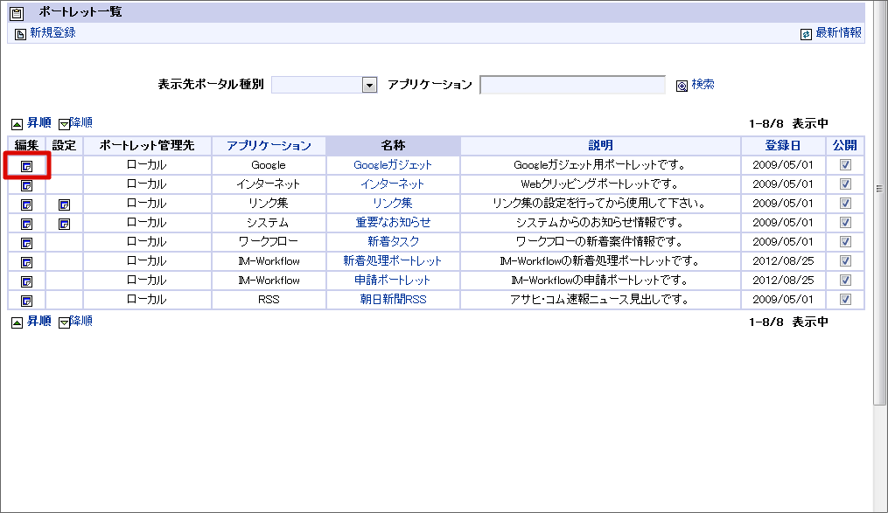The height and width of the screenshot is (513, 888).
Task: Open 新規登録 link
Action: point(52,33)
